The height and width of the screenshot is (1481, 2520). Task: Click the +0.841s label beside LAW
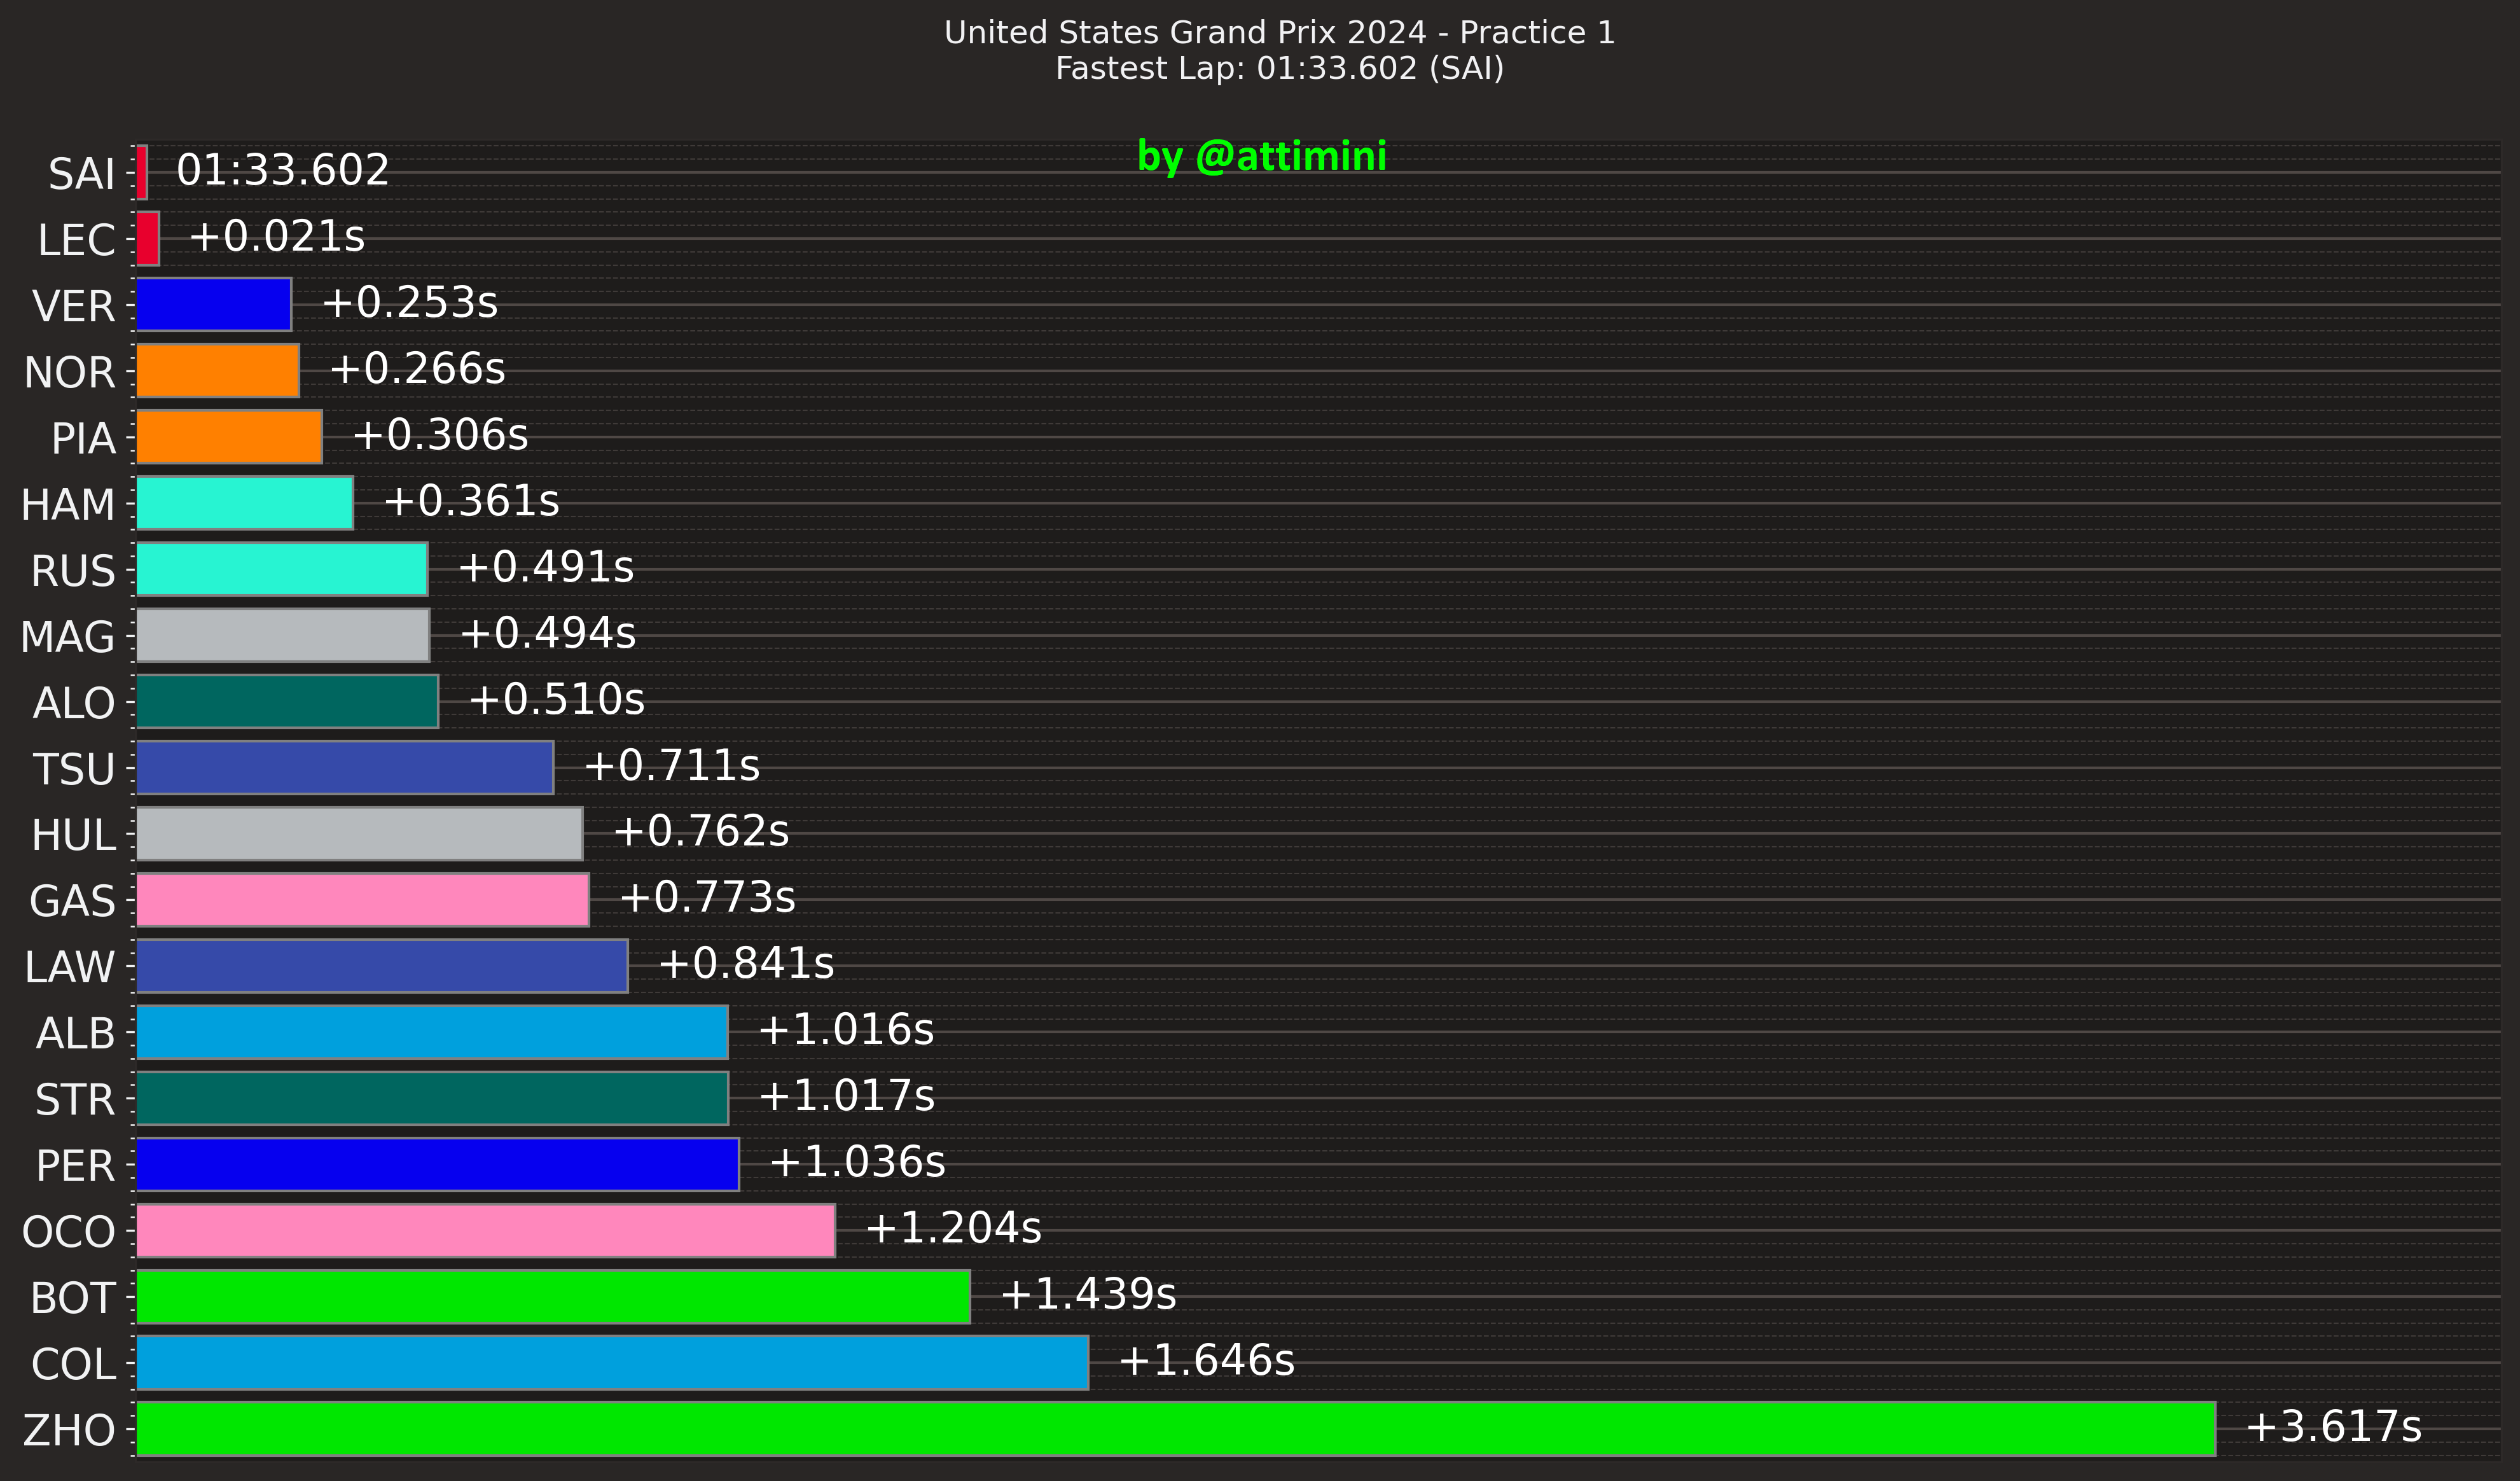click(745, 964)
